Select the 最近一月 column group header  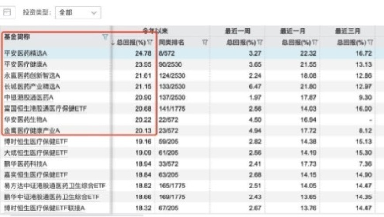[x=292, y=31]
